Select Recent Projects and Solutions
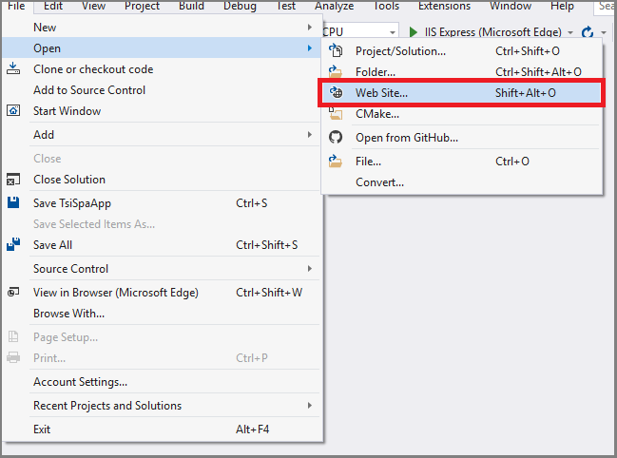This screenshot has height=458, width=617. pyautogui.click(x=163, y=406)
